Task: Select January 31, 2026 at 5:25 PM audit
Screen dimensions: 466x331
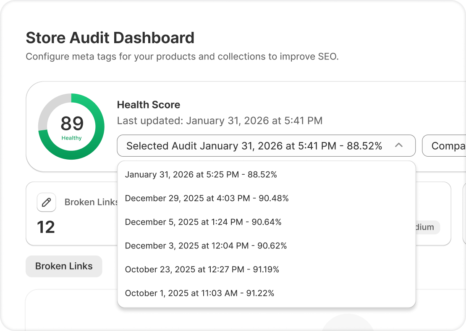Action: click(x=201, y=175)
